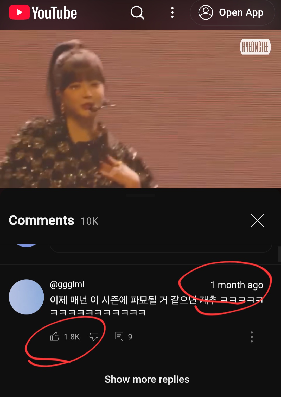Open the three-dot menu in header
The image size is (281, 397).
tap(172, 12)
